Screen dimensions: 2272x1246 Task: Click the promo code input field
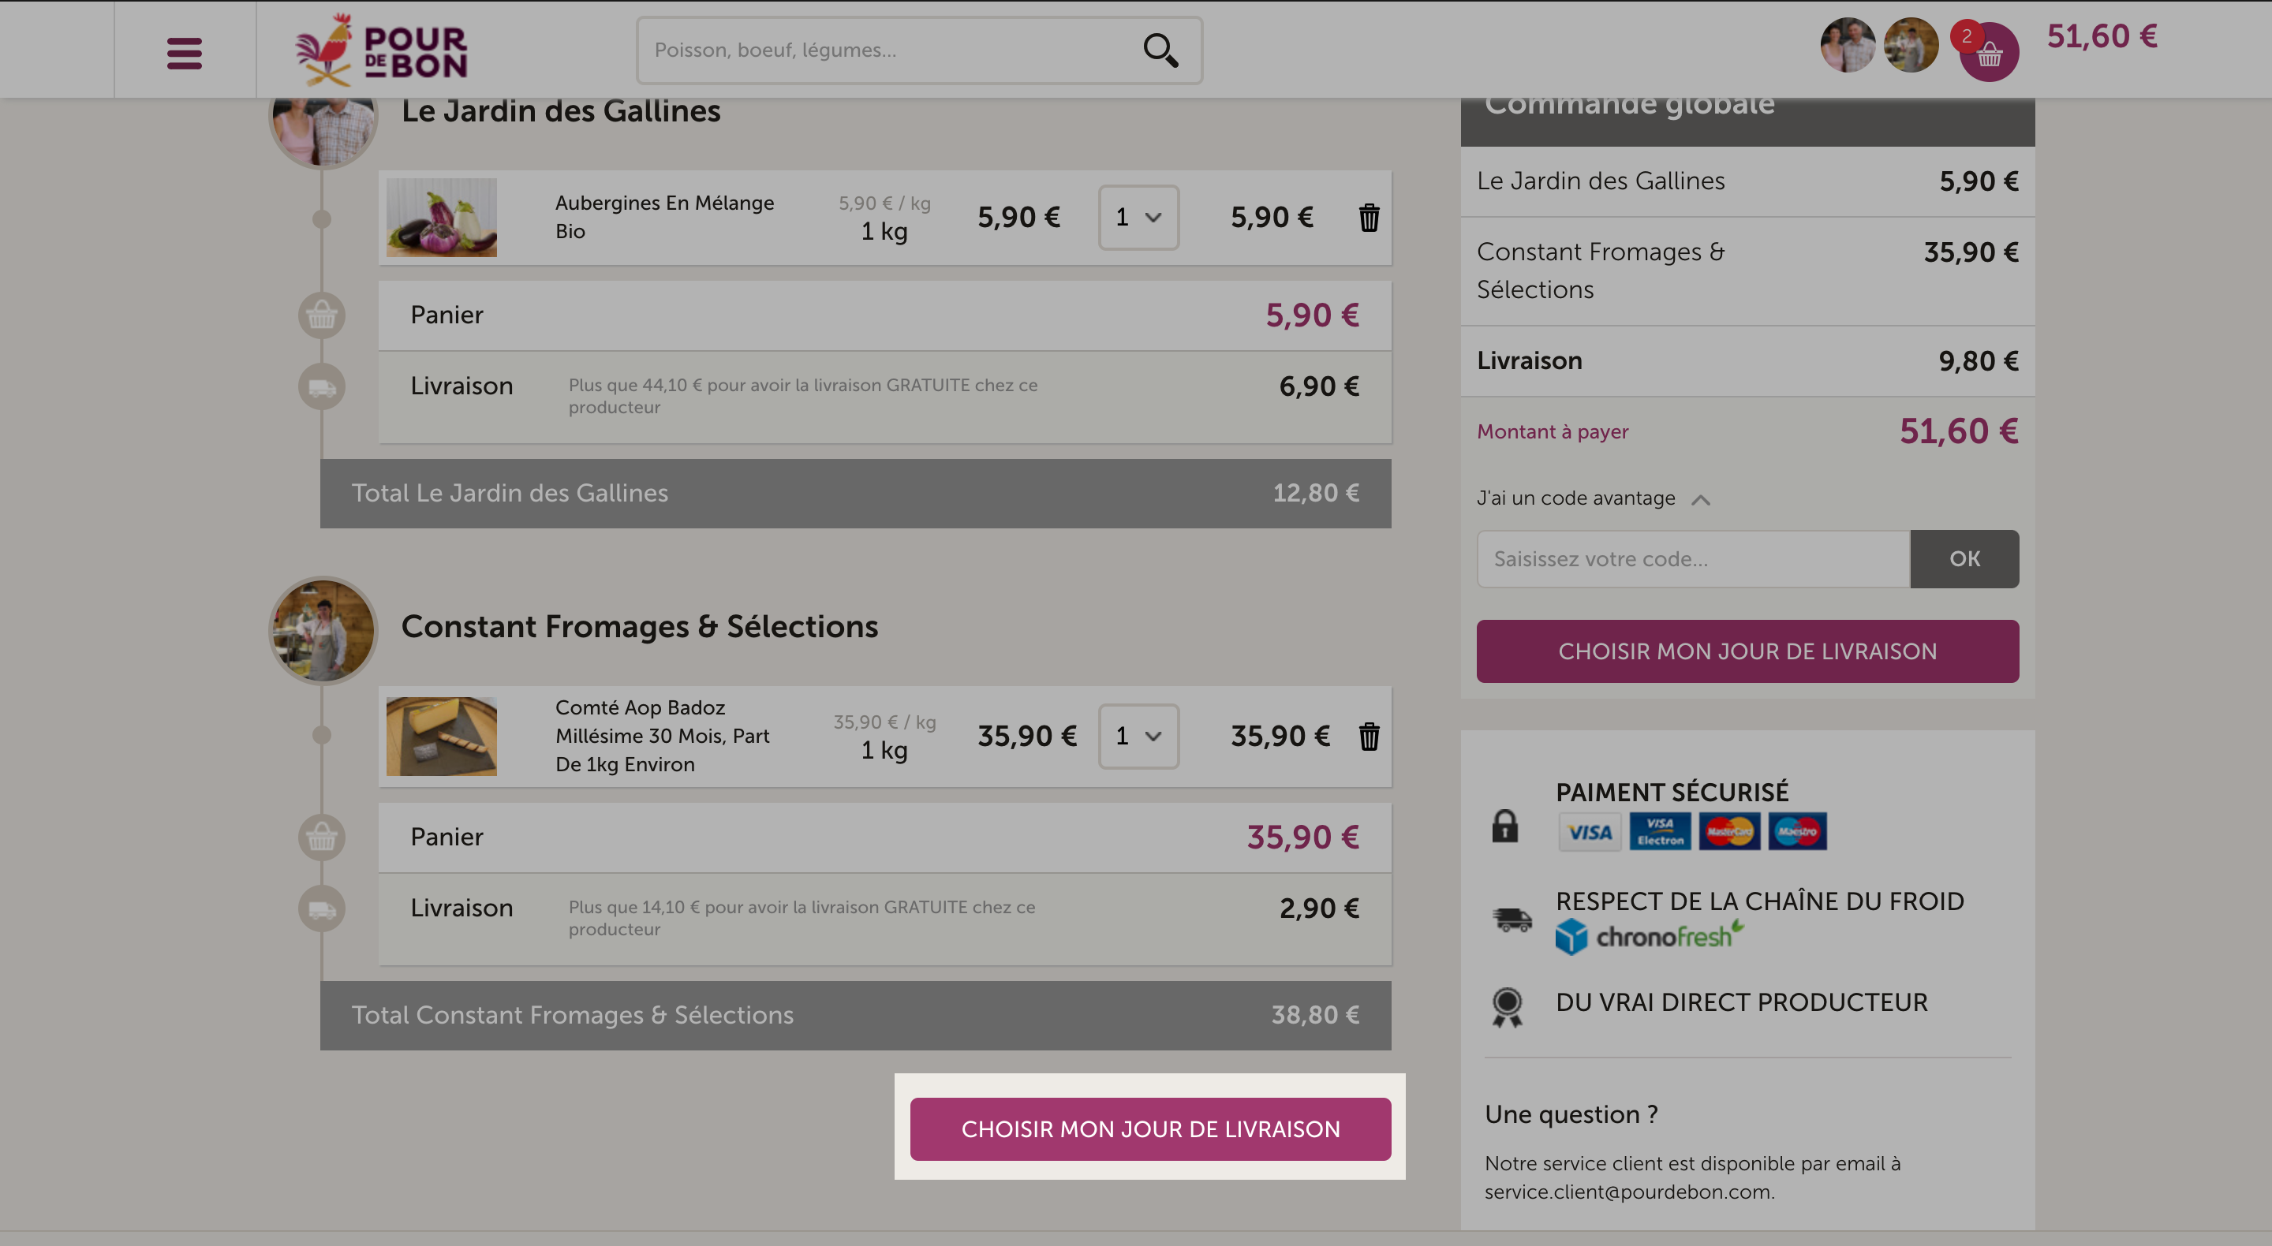(1692, 558)
